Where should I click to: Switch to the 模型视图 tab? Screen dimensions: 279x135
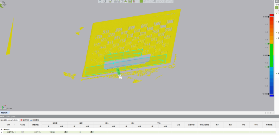click(x=4, y=113)
